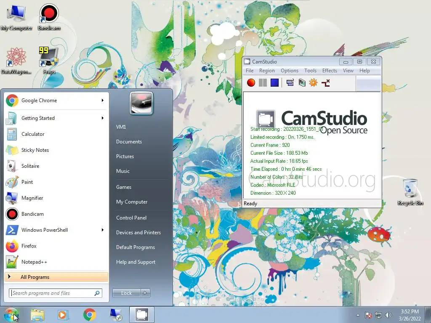
Task: Select My Computer desktop icon
Action: (16, 17)
